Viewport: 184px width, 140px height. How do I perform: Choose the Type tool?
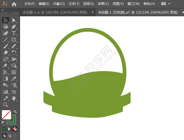pos(14,33)
